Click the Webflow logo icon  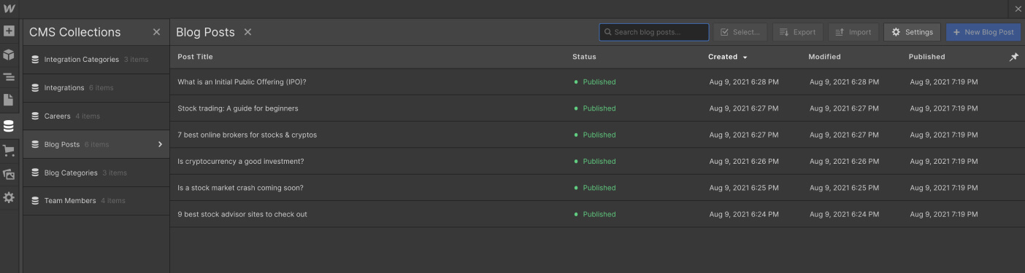click(9, 9)
